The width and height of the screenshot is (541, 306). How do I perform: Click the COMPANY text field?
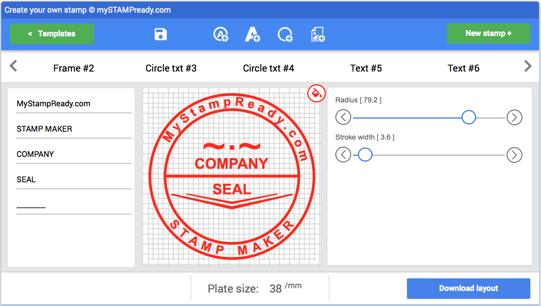pos(74,155)
